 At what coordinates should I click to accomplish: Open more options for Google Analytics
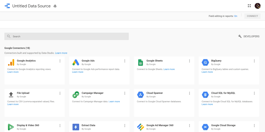coord(60,61)
